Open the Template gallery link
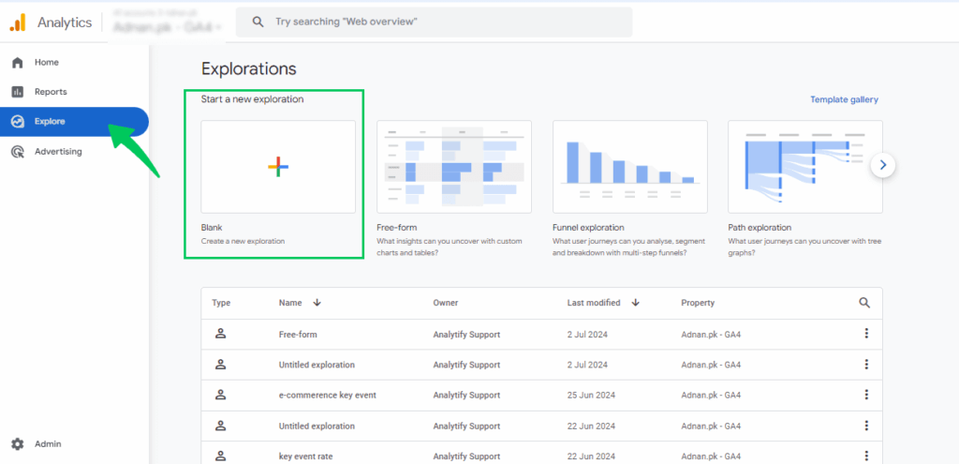The height and width of the screenshot is (464, 959). (844, 99)
